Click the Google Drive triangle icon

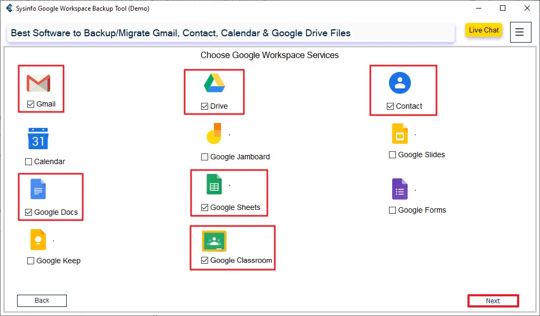click(214, 84)
